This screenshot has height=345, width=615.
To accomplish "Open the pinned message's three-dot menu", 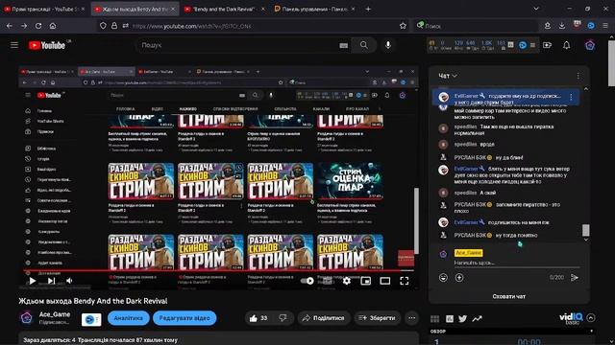I will pyautogui.click(x=571, y=97).
